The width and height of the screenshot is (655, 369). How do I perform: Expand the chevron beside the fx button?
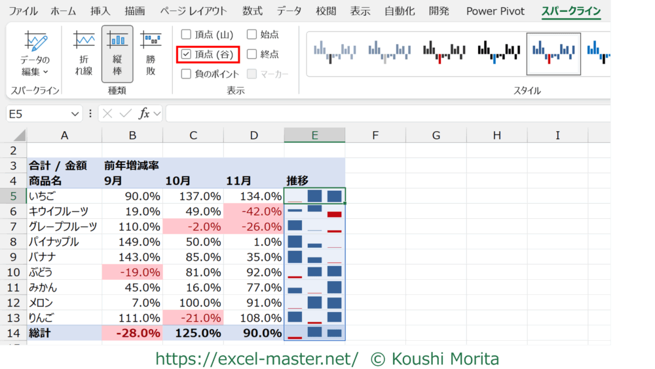[x=157, y=113]
